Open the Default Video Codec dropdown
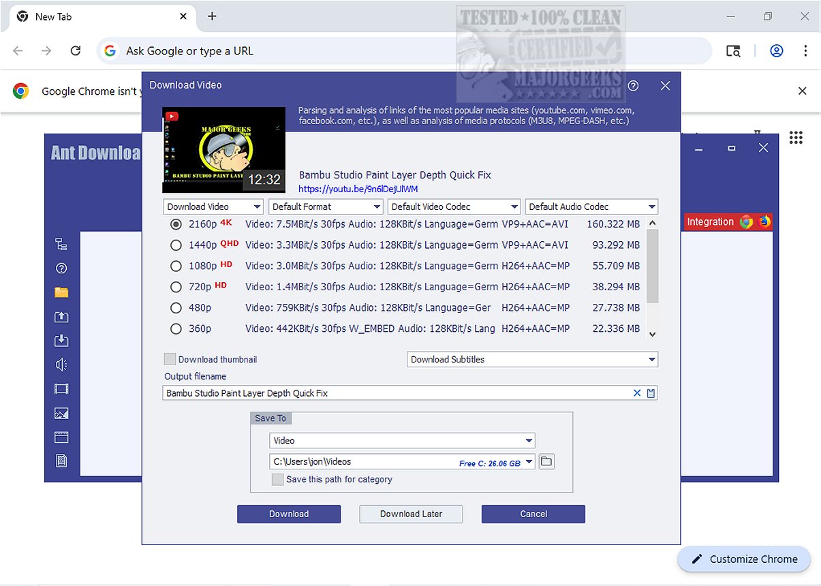The image size is (821, 586). [454, 206]
